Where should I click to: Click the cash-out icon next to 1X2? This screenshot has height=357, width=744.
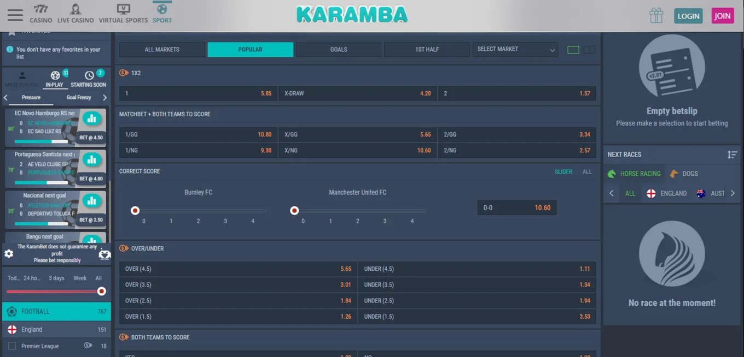[124, 73]
